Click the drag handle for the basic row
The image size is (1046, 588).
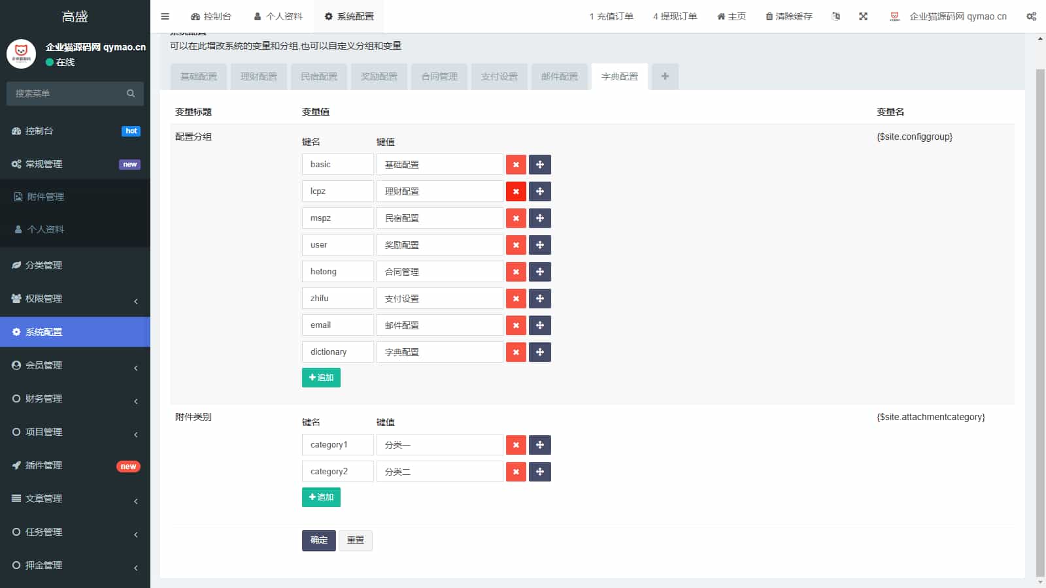(540, 165)
